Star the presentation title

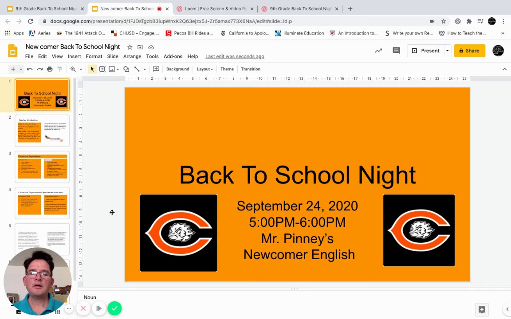click(130, 47)
